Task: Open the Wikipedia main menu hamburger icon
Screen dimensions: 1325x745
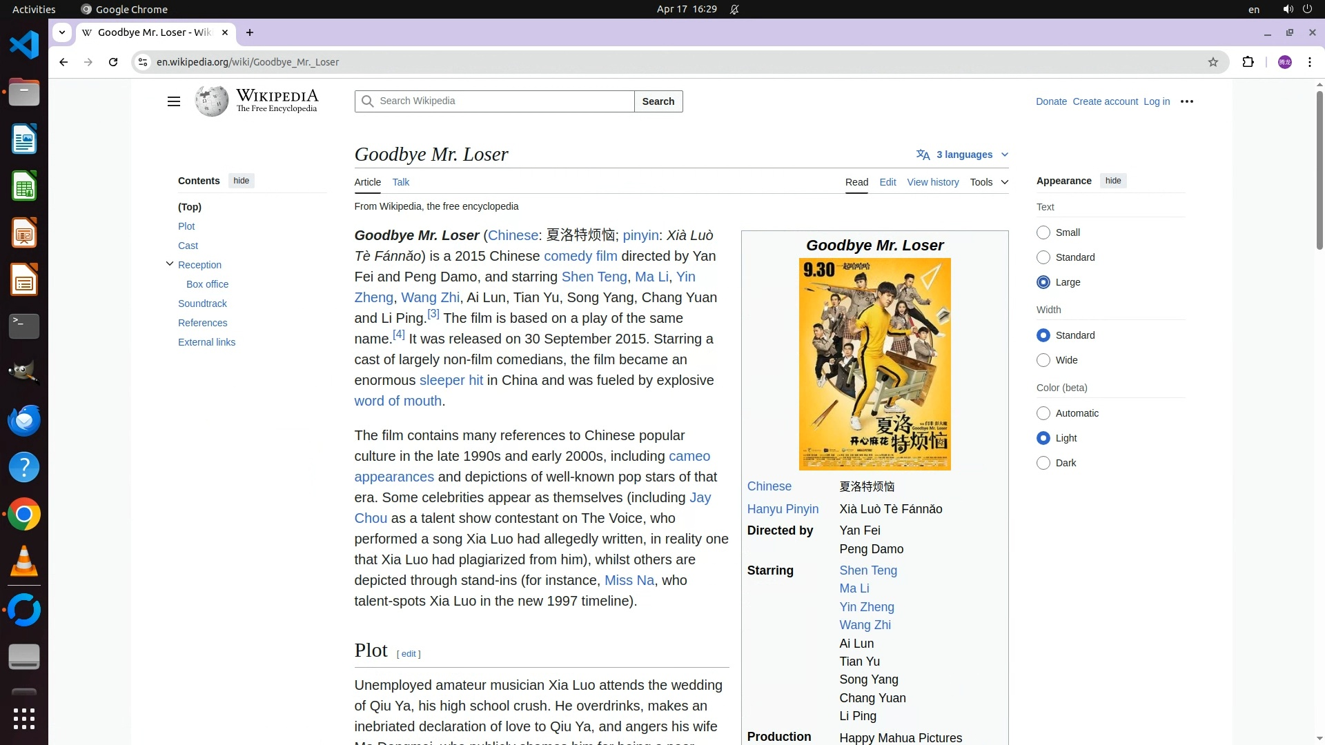Action: point(173,101)
